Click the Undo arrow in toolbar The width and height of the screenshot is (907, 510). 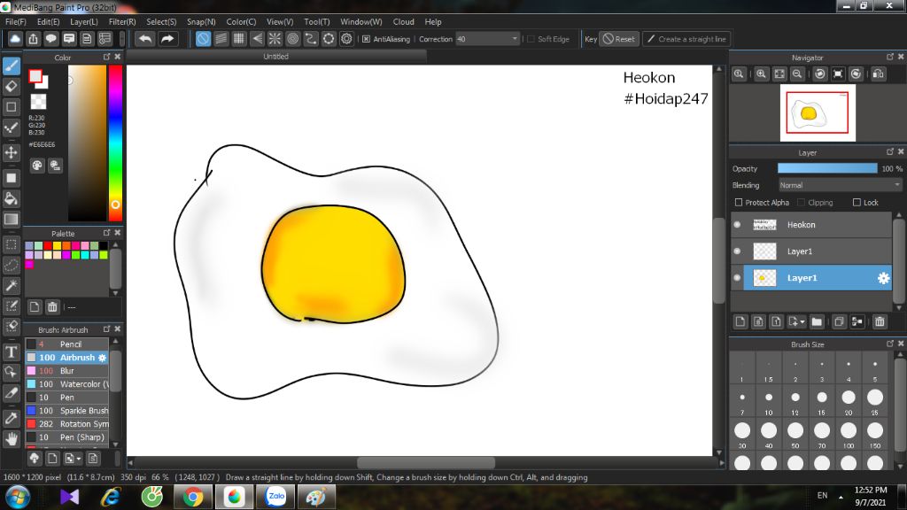[144, 39]
